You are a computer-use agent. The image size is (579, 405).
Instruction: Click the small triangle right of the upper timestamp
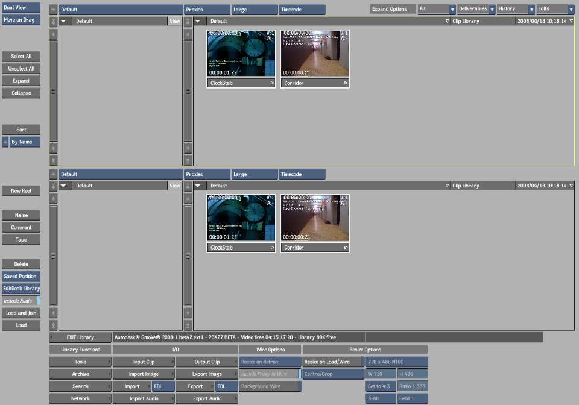(571, 21)
